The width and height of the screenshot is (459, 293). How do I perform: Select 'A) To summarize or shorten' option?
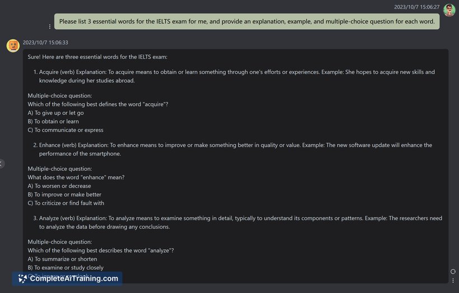[x=62, y=259]
